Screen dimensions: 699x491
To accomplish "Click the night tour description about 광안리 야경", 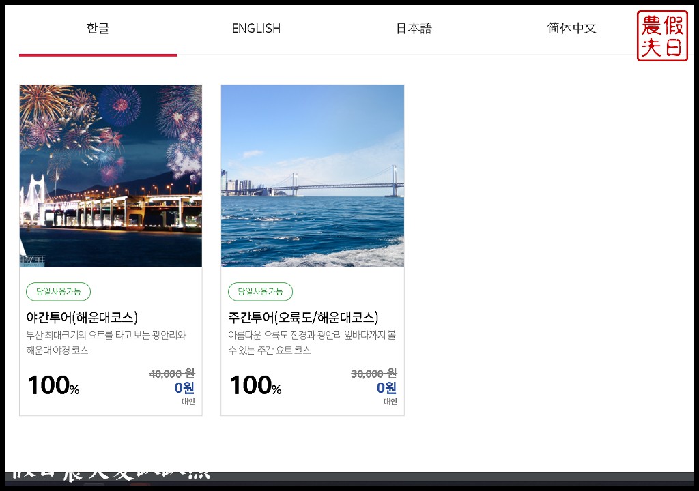I will pyautogui.click(x=106, y=342).
